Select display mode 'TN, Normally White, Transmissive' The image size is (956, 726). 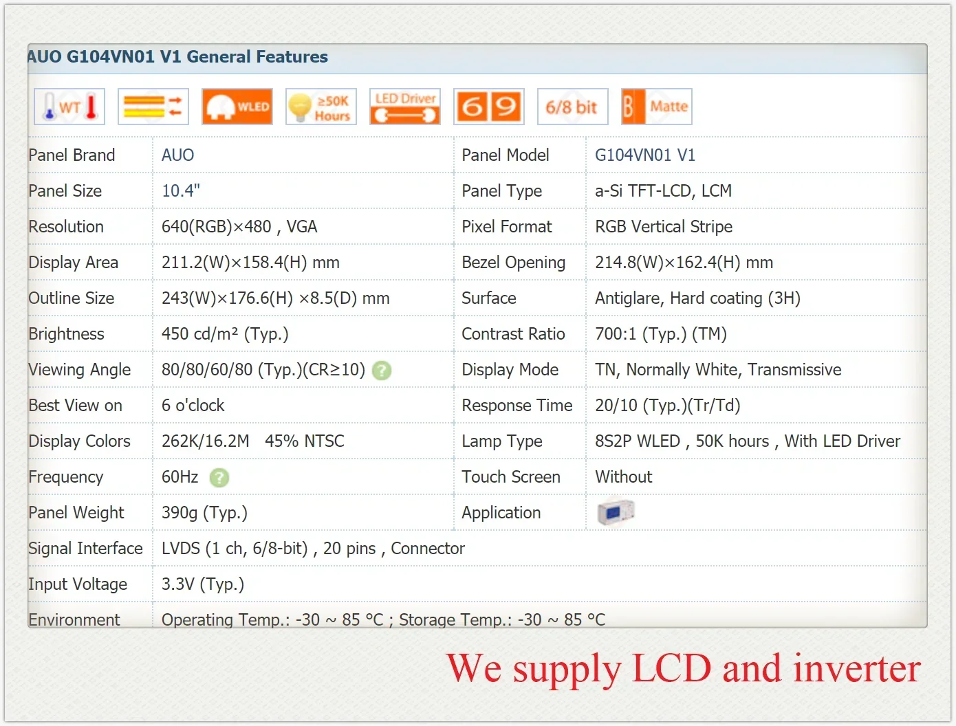(718, 370)
